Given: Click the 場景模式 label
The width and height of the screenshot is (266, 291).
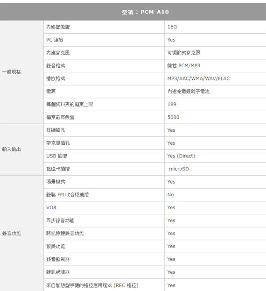Looking at the screenshot, I should tap(56, 182).
